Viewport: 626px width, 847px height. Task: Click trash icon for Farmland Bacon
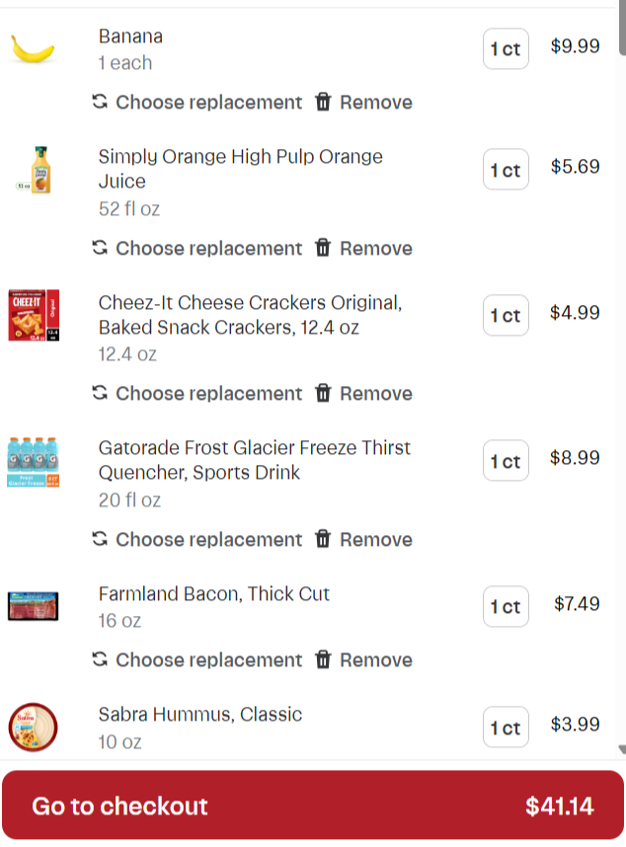[323, 659]
